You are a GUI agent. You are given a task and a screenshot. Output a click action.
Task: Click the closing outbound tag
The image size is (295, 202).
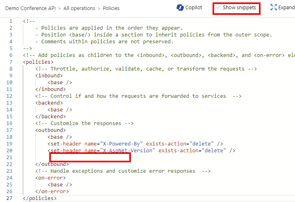tap(52, 164)
